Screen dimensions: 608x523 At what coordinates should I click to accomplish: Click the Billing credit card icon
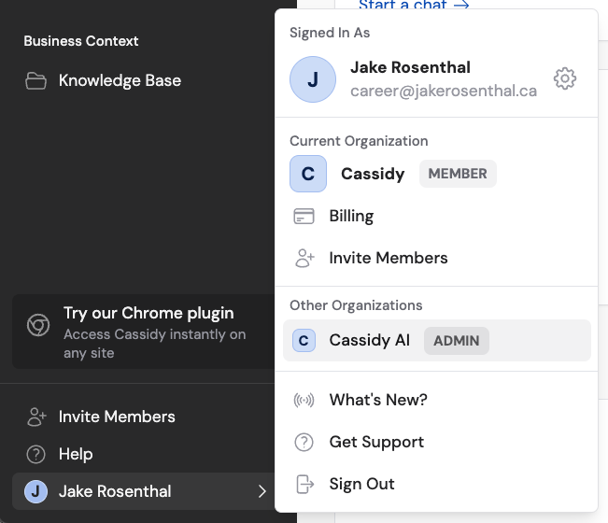pos(304,217)
